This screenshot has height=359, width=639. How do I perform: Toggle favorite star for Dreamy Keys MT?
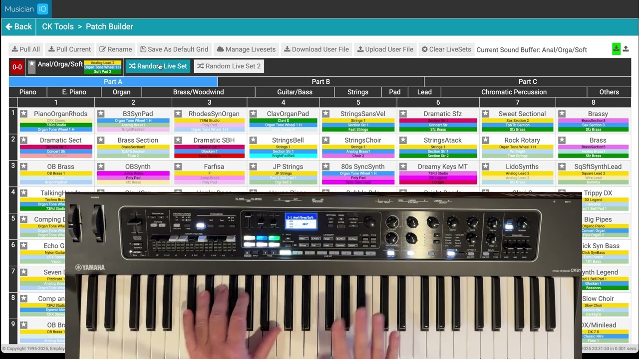click(403, 167)
